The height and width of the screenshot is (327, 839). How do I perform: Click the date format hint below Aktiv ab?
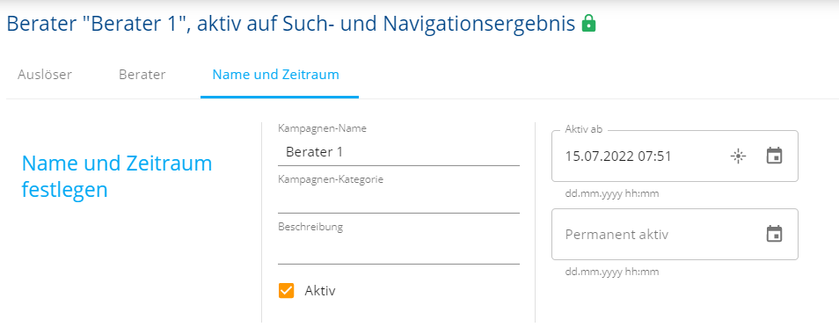[611, 193]
